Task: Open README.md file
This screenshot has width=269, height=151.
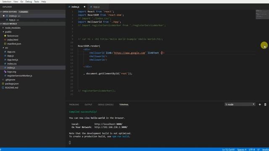Action: pyautogui.click(x=11, y=88)
